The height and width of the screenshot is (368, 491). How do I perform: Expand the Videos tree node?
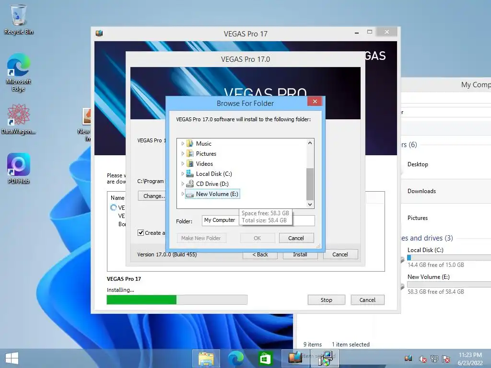pos(183,164)
